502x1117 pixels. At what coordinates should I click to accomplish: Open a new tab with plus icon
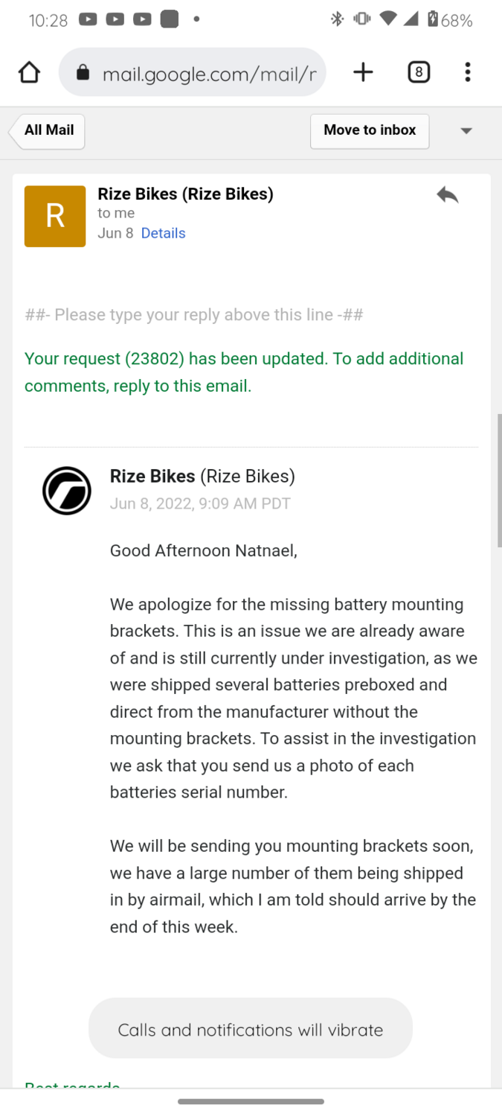[x=363, y=72]
